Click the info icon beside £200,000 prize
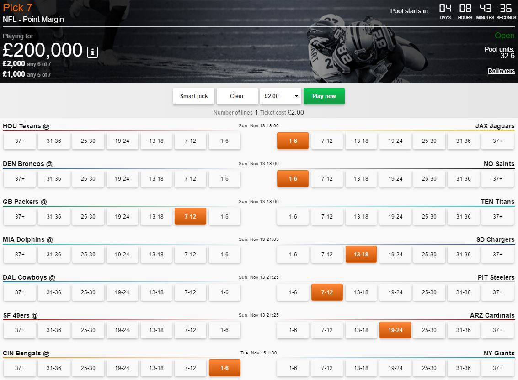 coord(92,52)
